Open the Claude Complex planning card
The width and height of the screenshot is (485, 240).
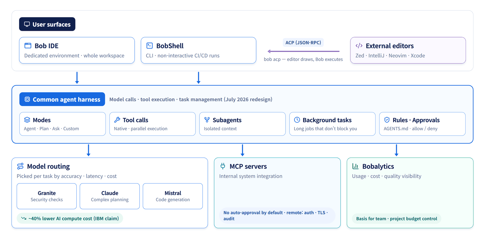(x=110, y=196)
